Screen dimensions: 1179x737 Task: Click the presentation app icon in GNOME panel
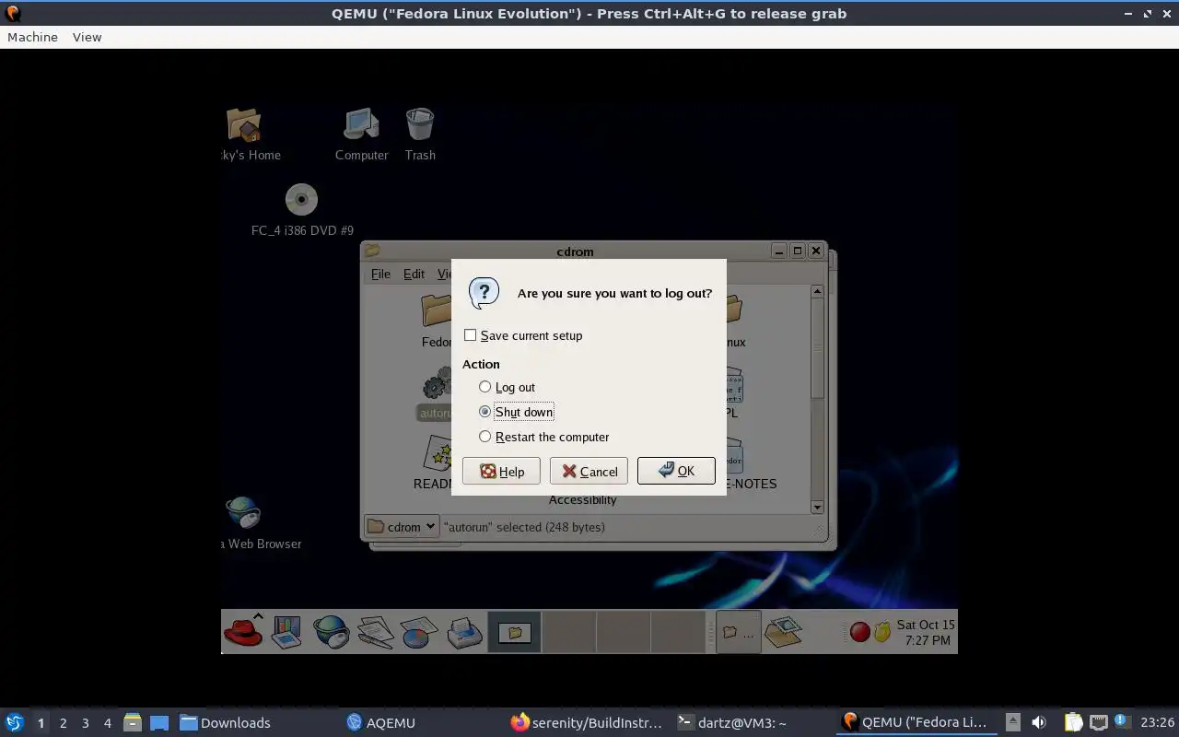click(x=286, y=632)
